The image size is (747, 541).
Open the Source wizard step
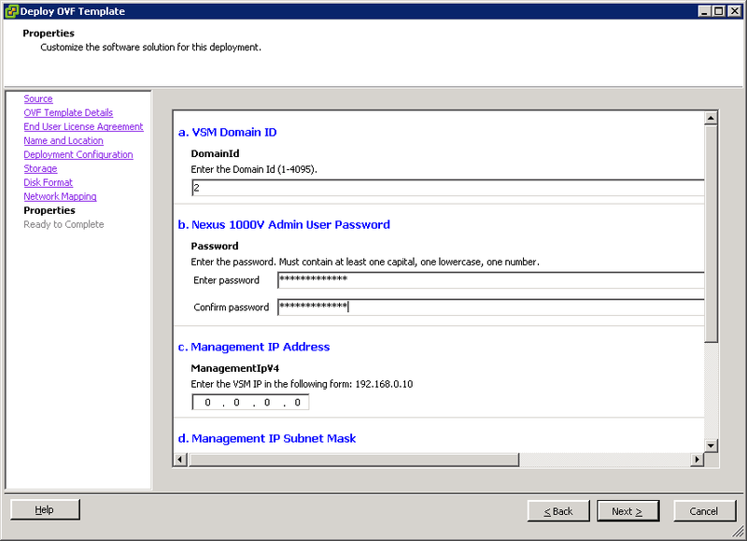pyautogui.click(x=37, y=98)
